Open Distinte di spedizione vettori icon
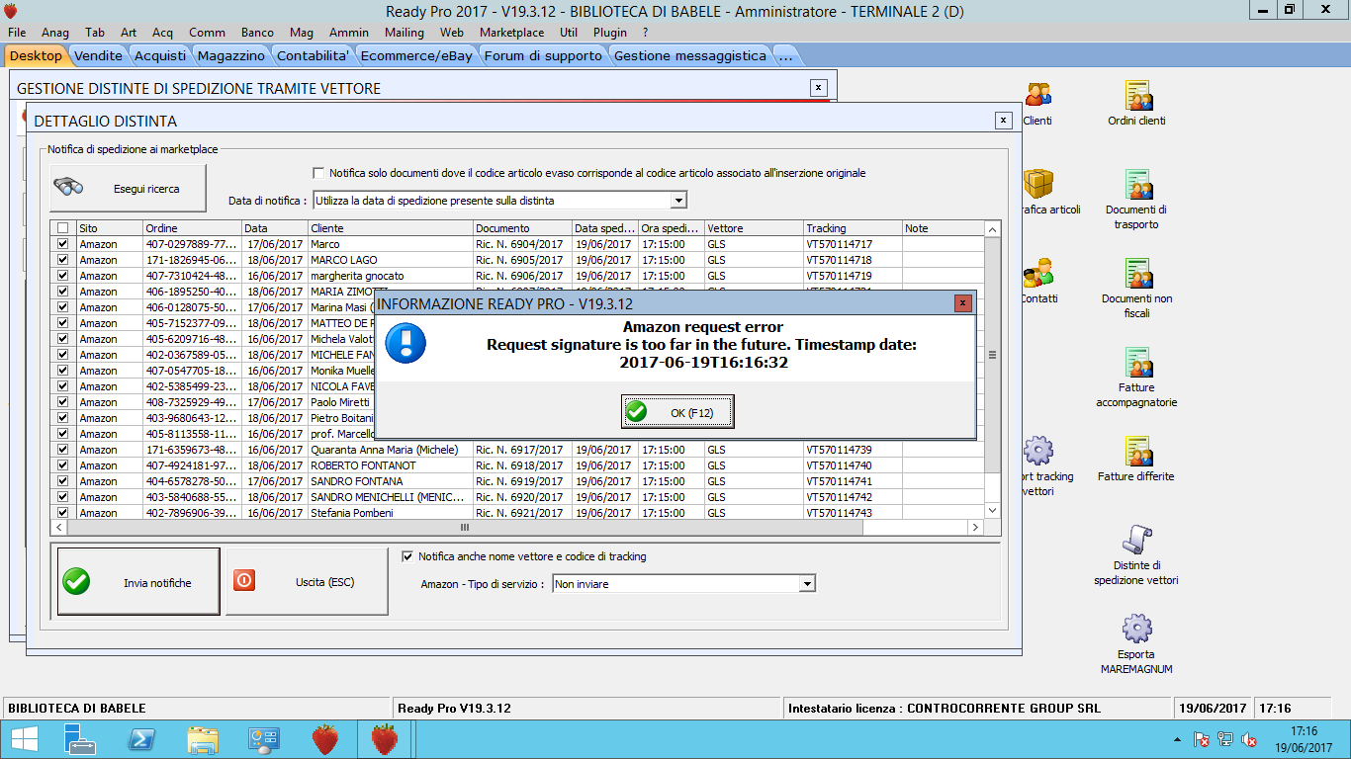This screenshot has width=1351, height=759. [x=1137, y=541]
